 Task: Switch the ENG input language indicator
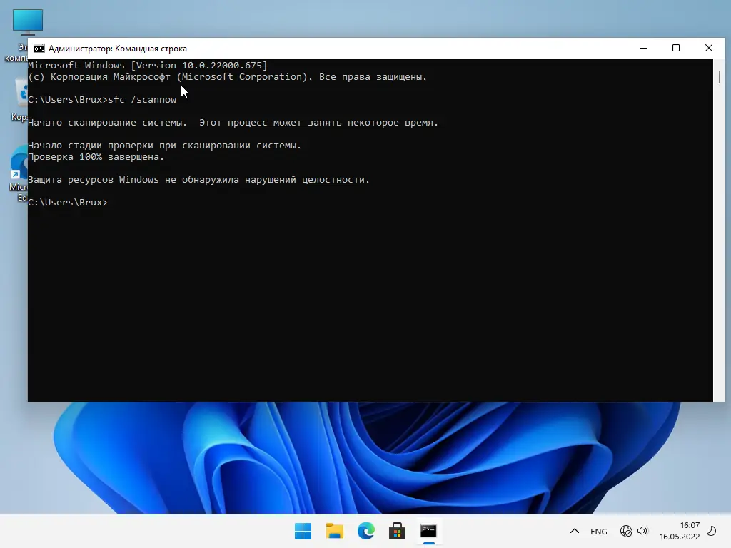(599, 531)
